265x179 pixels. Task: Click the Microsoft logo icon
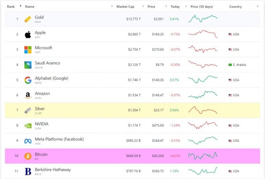pos(28,50)
